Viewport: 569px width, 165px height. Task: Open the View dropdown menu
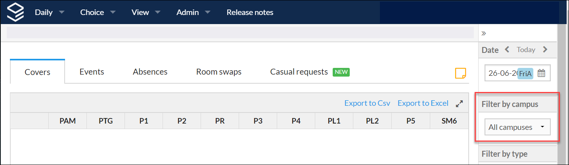click(146, 12)
